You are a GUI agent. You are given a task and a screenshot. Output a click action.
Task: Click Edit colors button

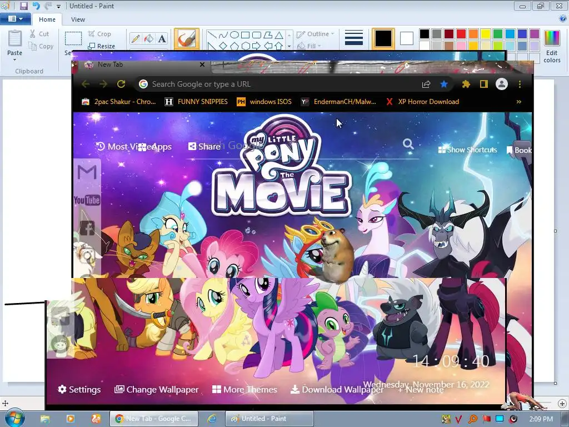click(552, 47)
